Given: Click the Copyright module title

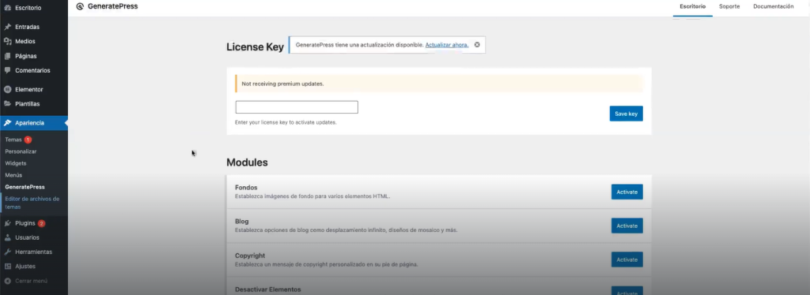Looking at the screenshot, I should click(250, 256).
